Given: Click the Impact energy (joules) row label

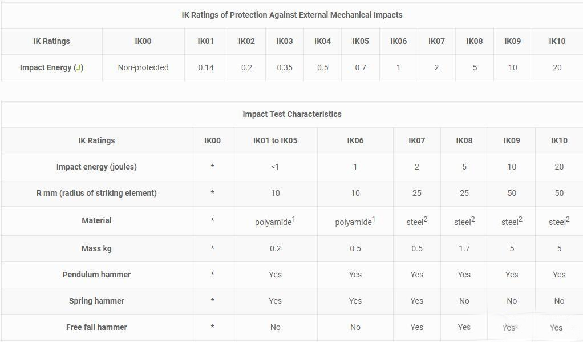Looking at the screenshot, I should (96, 167).
